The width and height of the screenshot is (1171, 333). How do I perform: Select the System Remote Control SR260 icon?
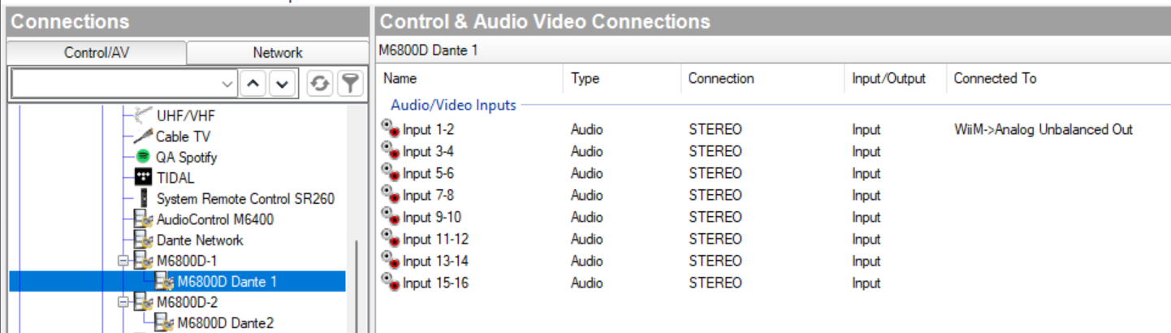point(143,198)
